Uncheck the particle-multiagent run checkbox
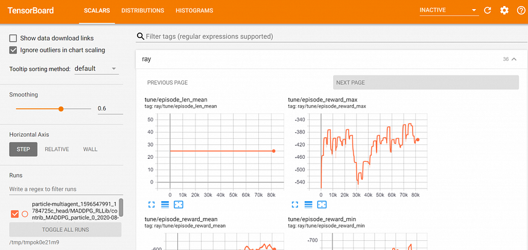This screenshot has width=528, height=250. pos(15,214)
